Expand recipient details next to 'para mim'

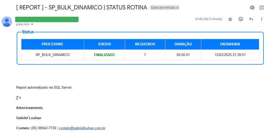32,24
